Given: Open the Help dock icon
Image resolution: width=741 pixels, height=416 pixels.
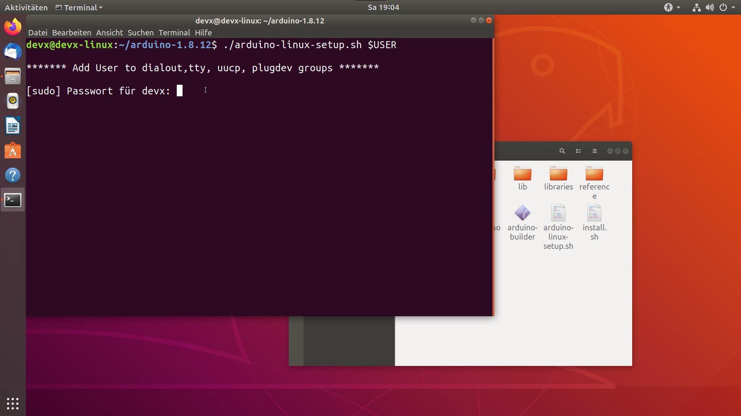Looking at the screenshot, I should pos(13,175).
